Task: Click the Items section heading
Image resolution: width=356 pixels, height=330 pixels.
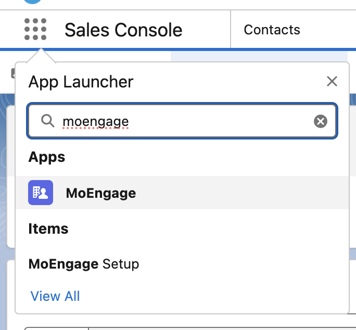Action: [48, 229]
